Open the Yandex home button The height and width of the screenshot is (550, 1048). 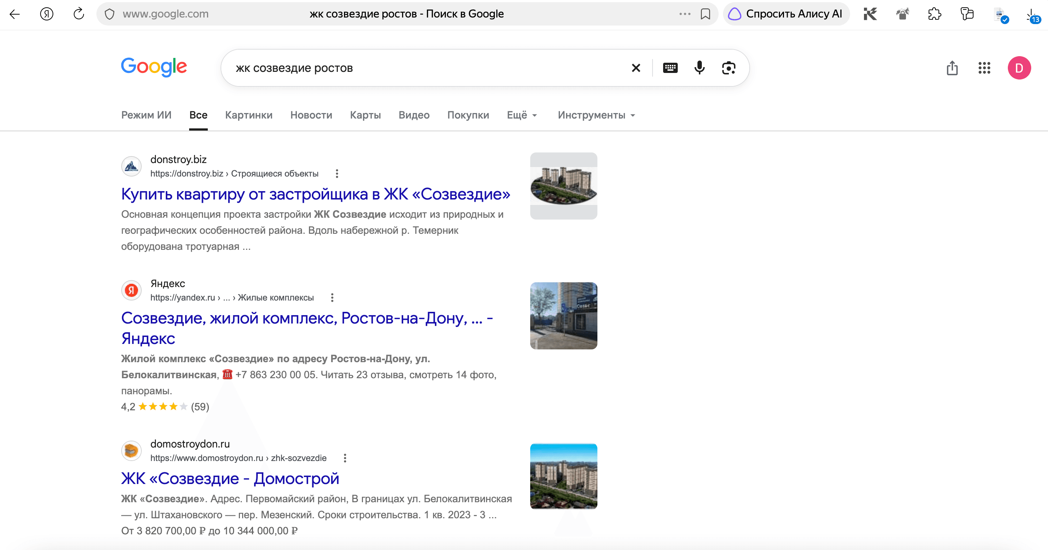[x=47, y=14]
